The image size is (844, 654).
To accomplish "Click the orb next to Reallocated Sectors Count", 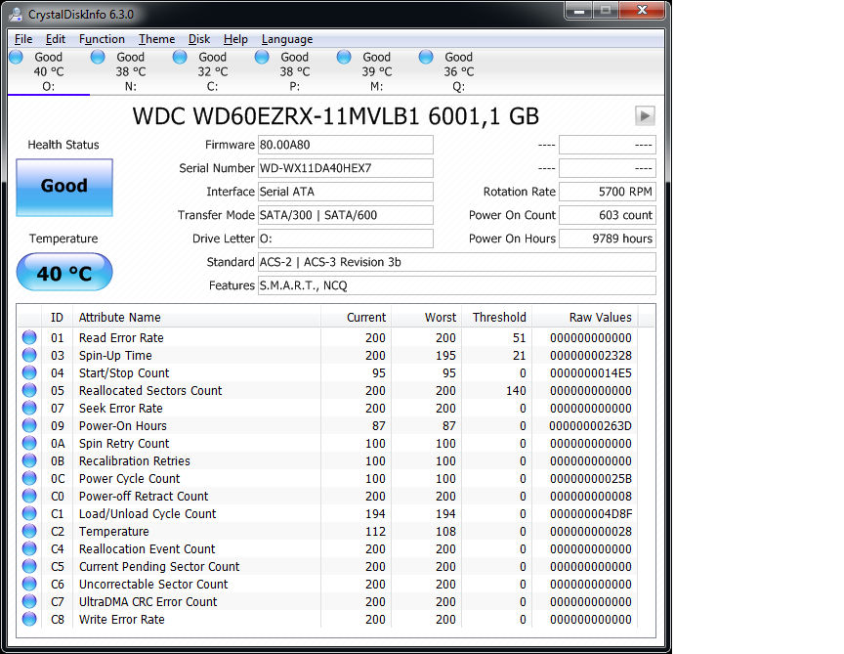I will (29, 391).
